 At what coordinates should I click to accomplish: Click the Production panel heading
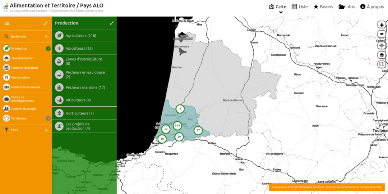[66, 23]
